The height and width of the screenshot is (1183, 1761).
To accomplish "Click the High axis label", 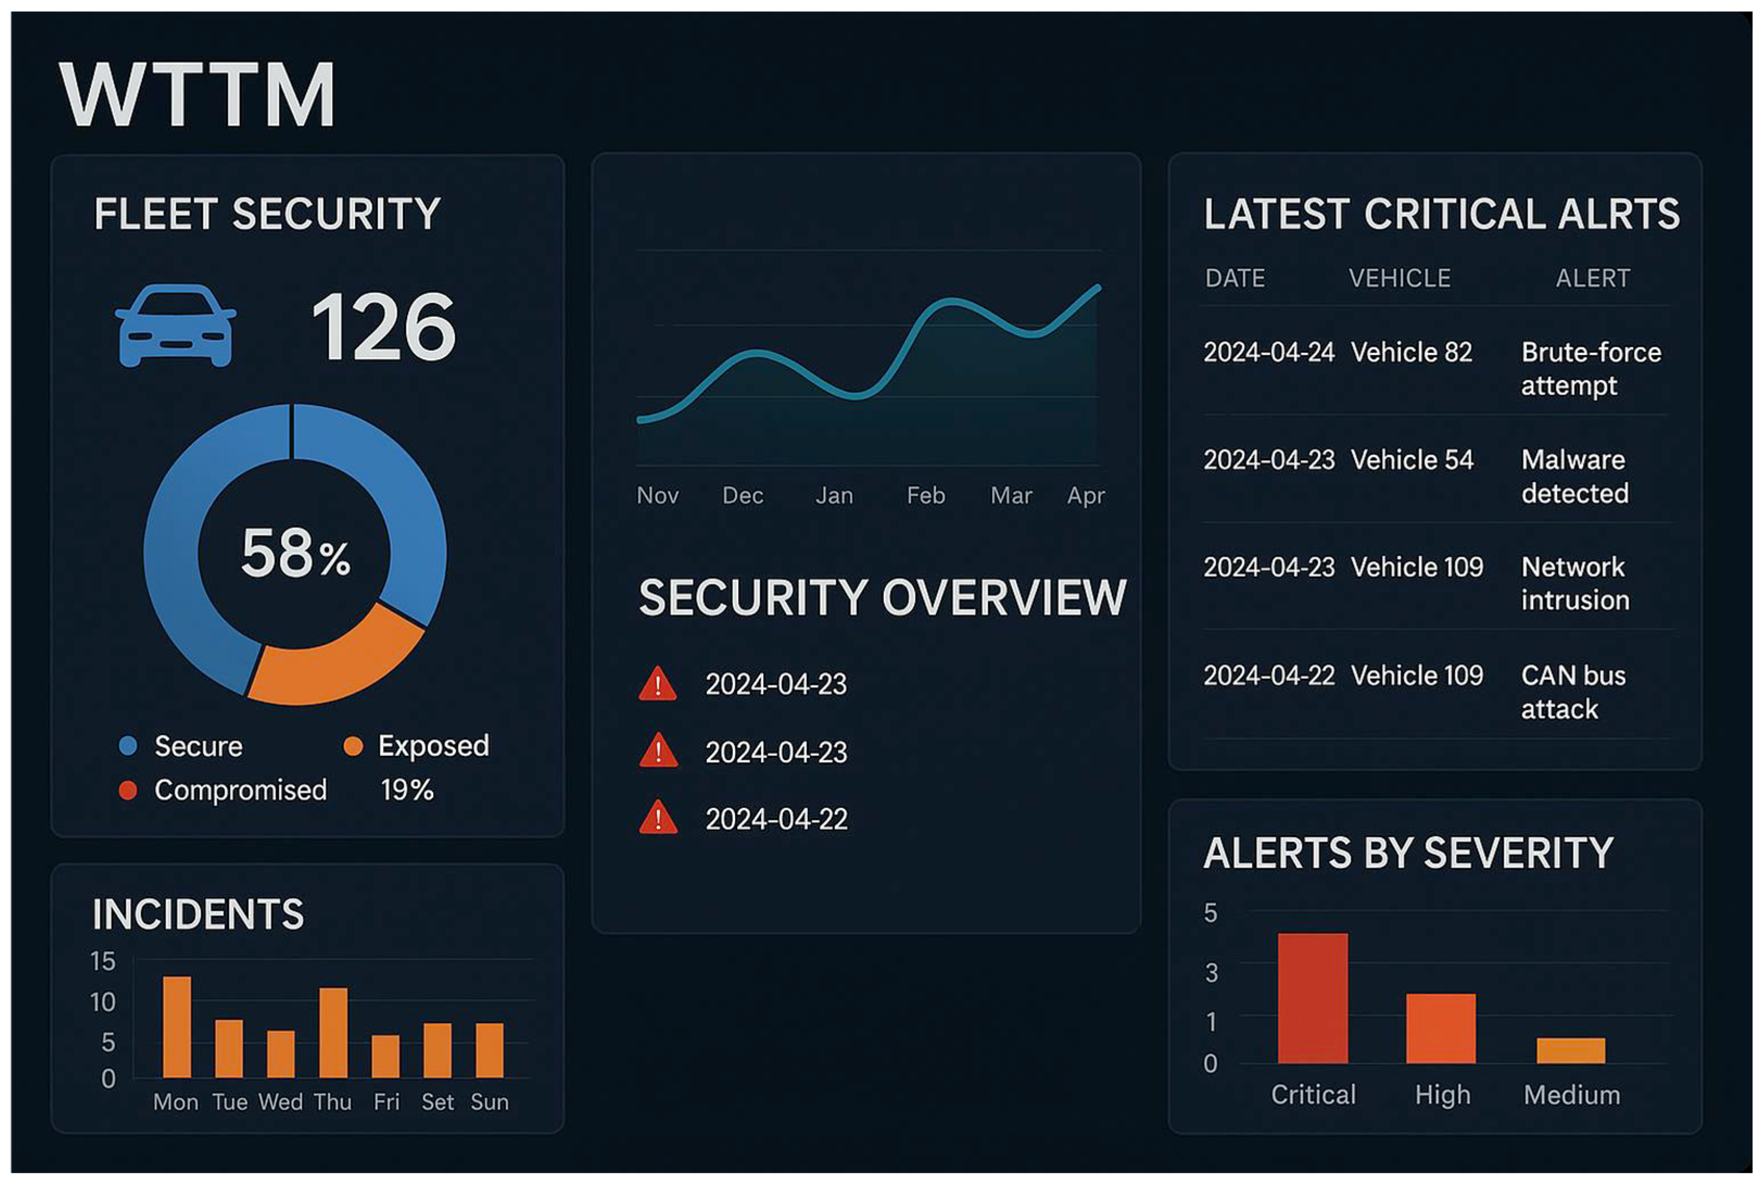I will pyautogui.click(x=1442, y=1096).
